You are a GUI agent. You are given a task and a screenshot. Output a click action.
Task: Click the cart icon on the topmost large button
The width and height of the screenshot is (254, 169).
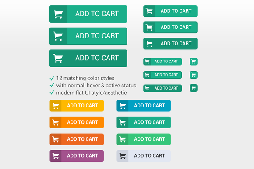(58, 14)
